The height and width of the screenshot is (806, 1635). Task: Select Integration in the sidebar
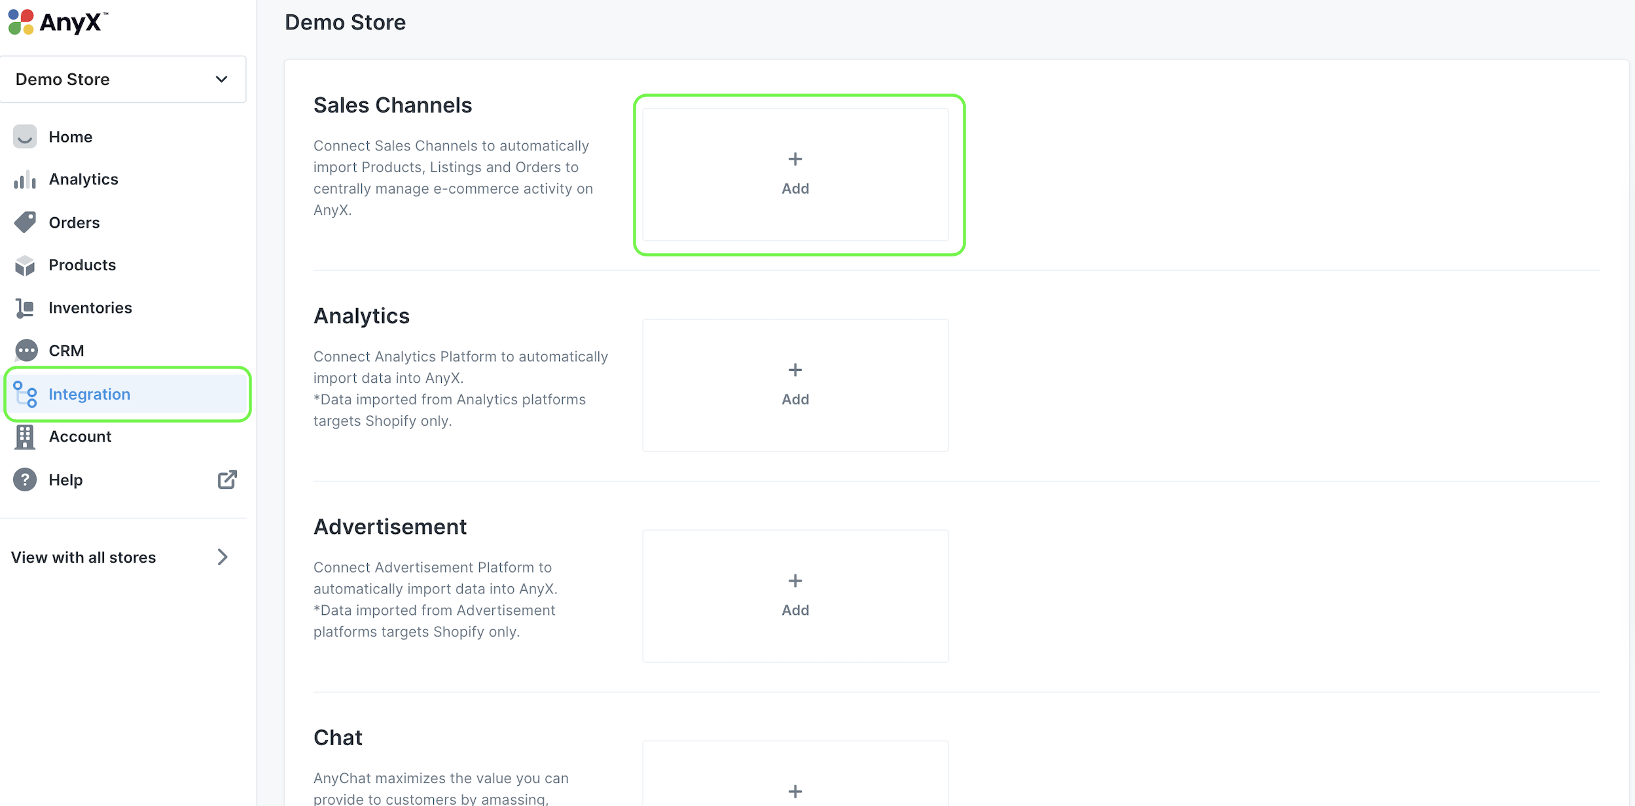pos(89,394)
